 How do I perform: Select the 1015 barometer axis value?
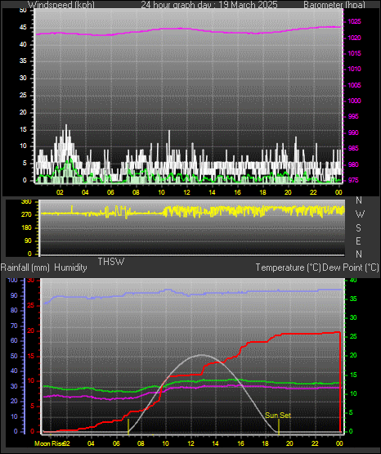[x=354, y=53]
